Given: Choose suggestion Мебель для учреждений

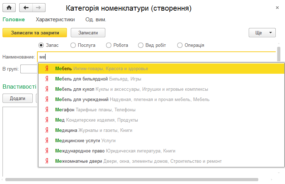Looking at the screenshot, I should point(161,99).
